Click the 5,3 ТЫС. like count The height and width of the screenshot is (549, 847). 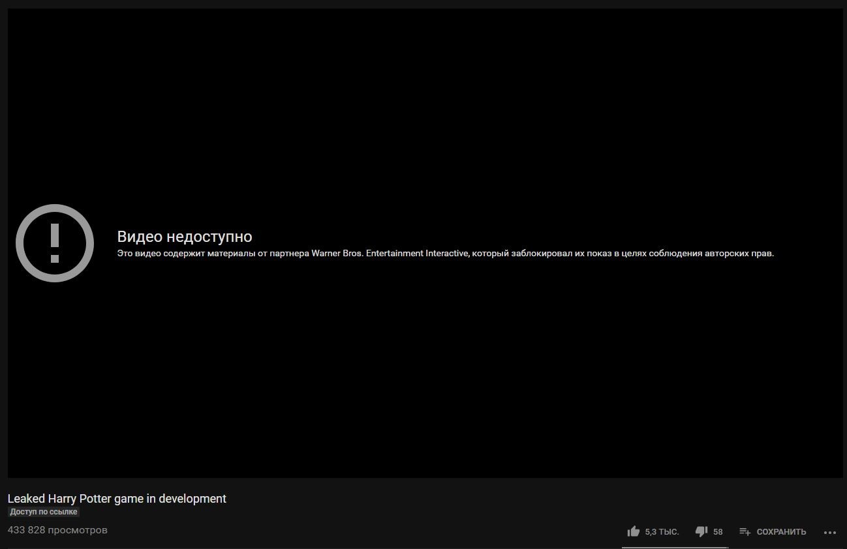(662, 532)
